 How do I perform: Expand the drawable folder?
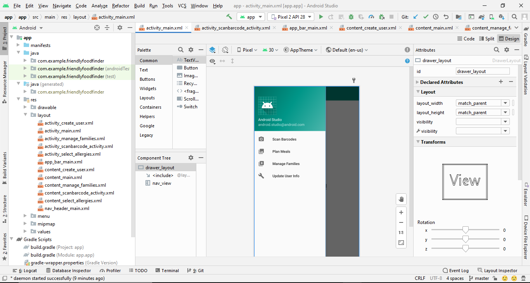(x=25, y=108)
